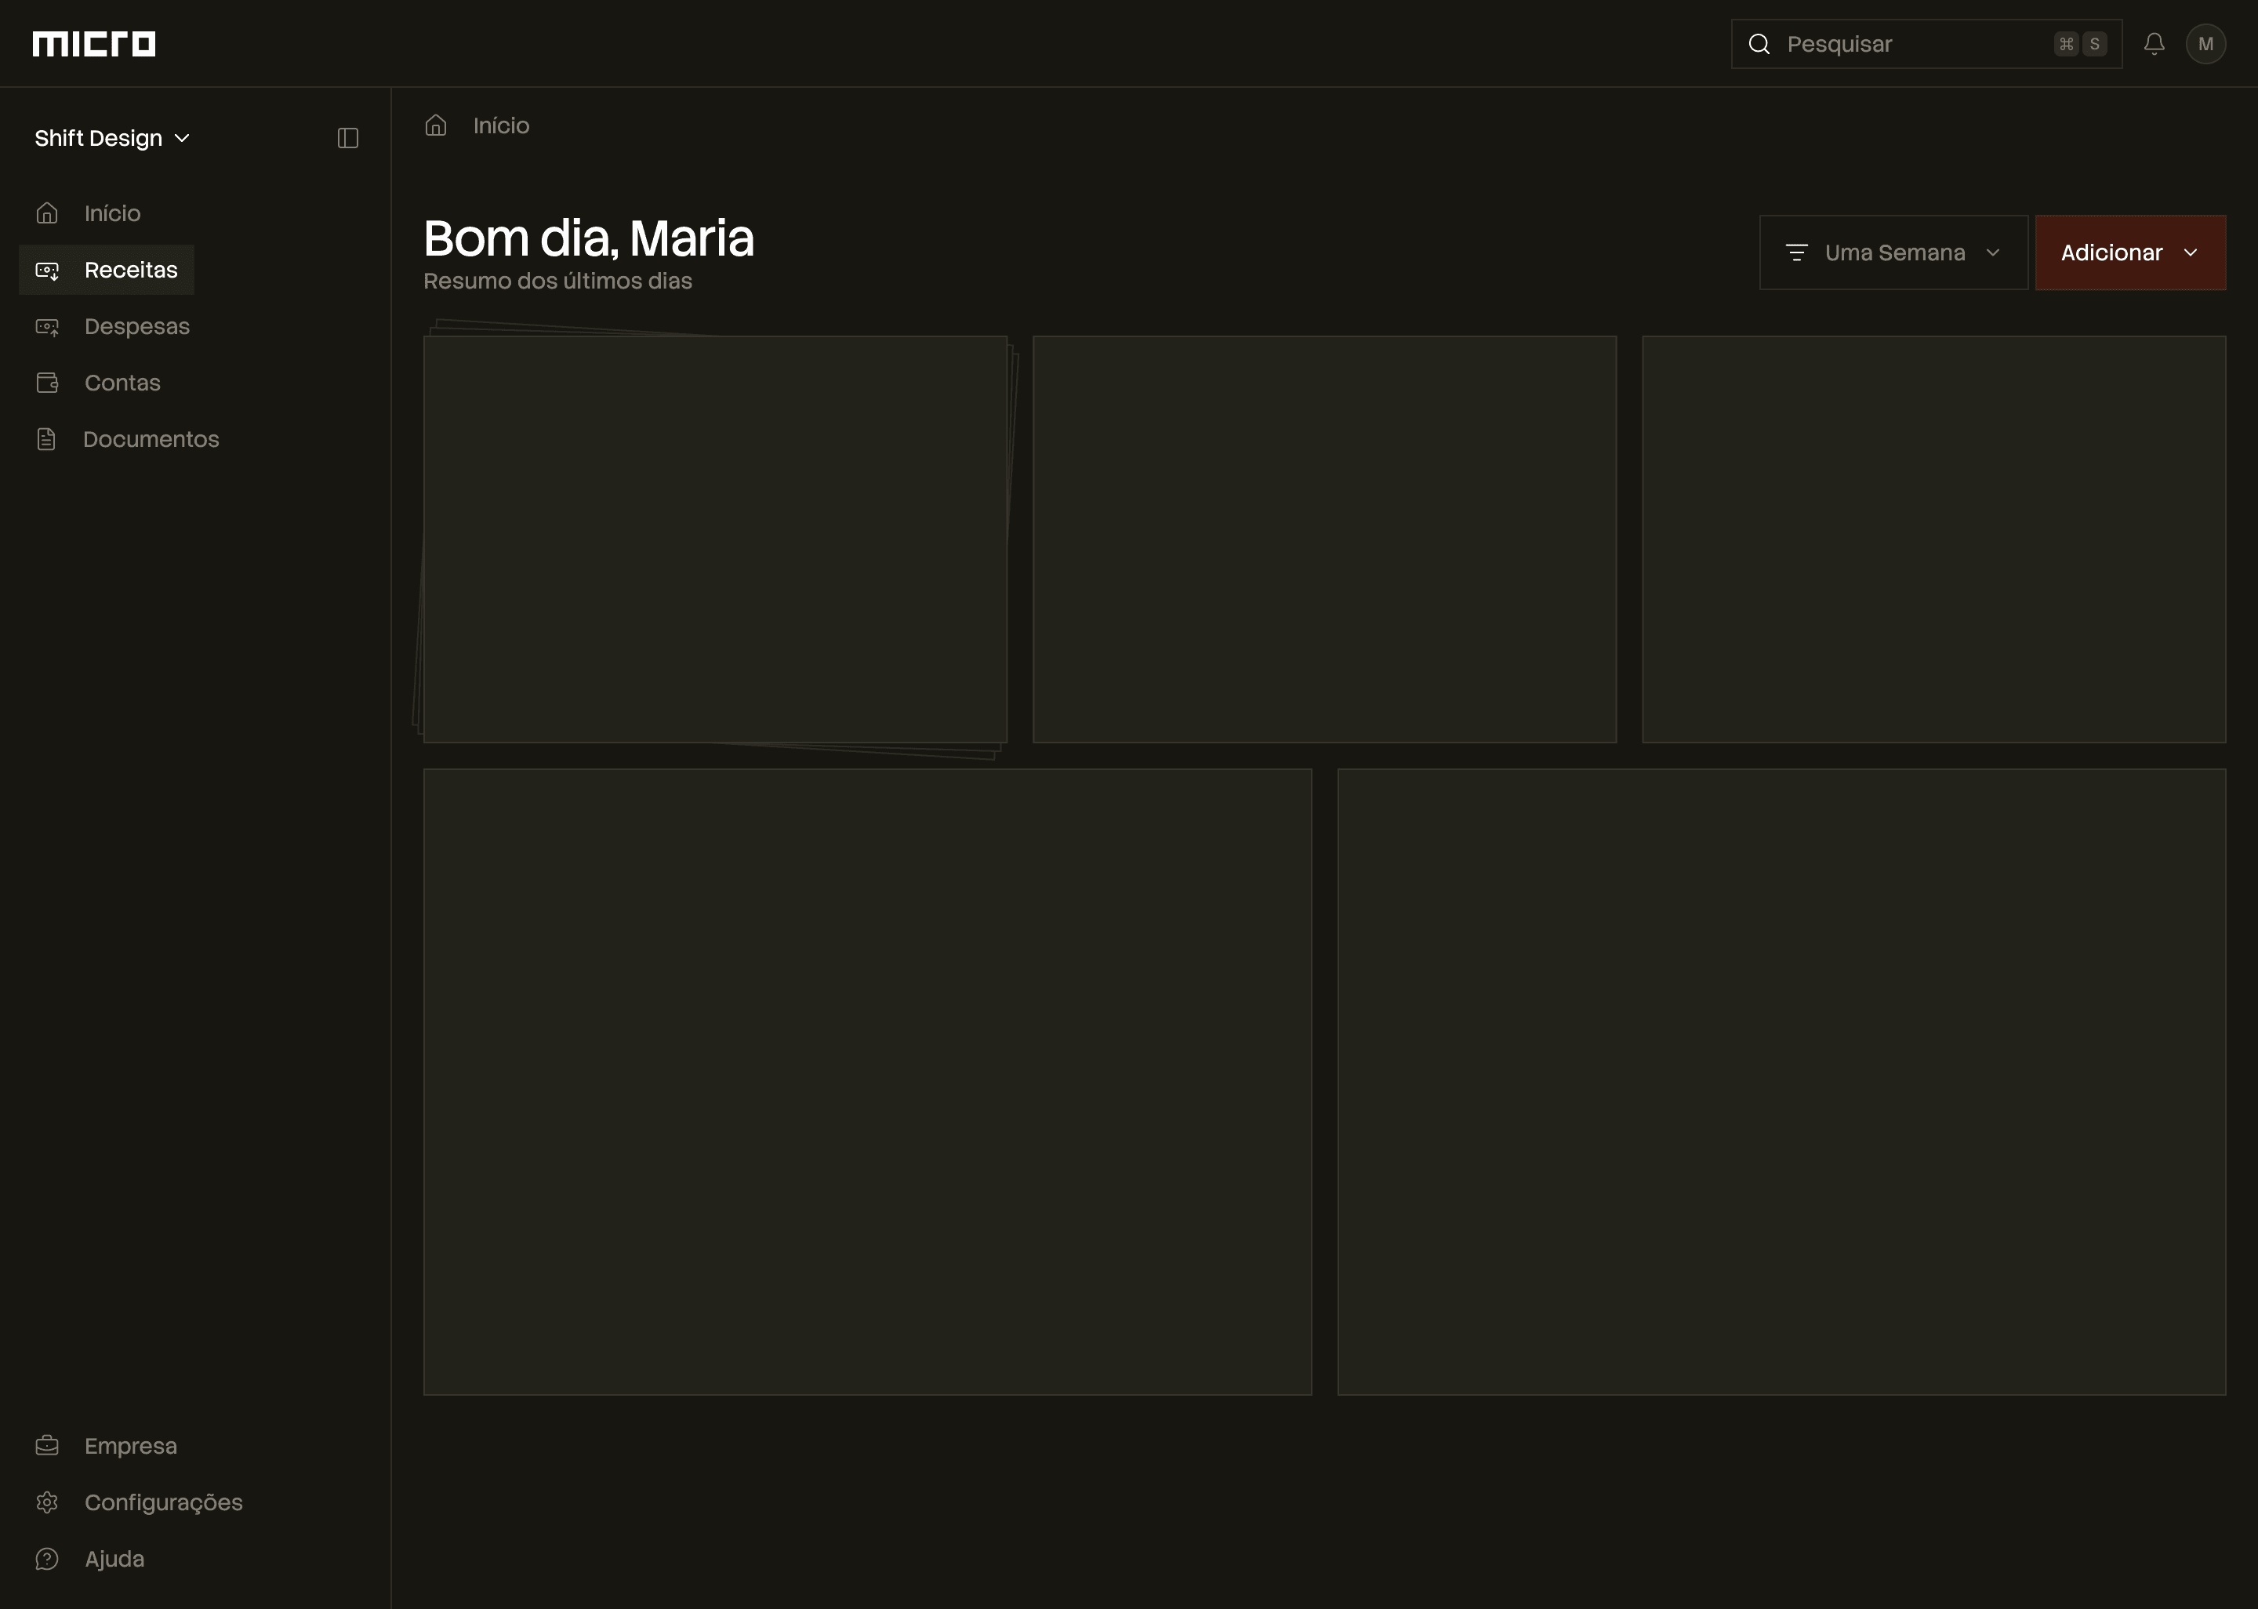Focus the Pesquisar search field
This screenshot has height=1609, width=2258.
pyautogui.click(x=1911, y=44)
